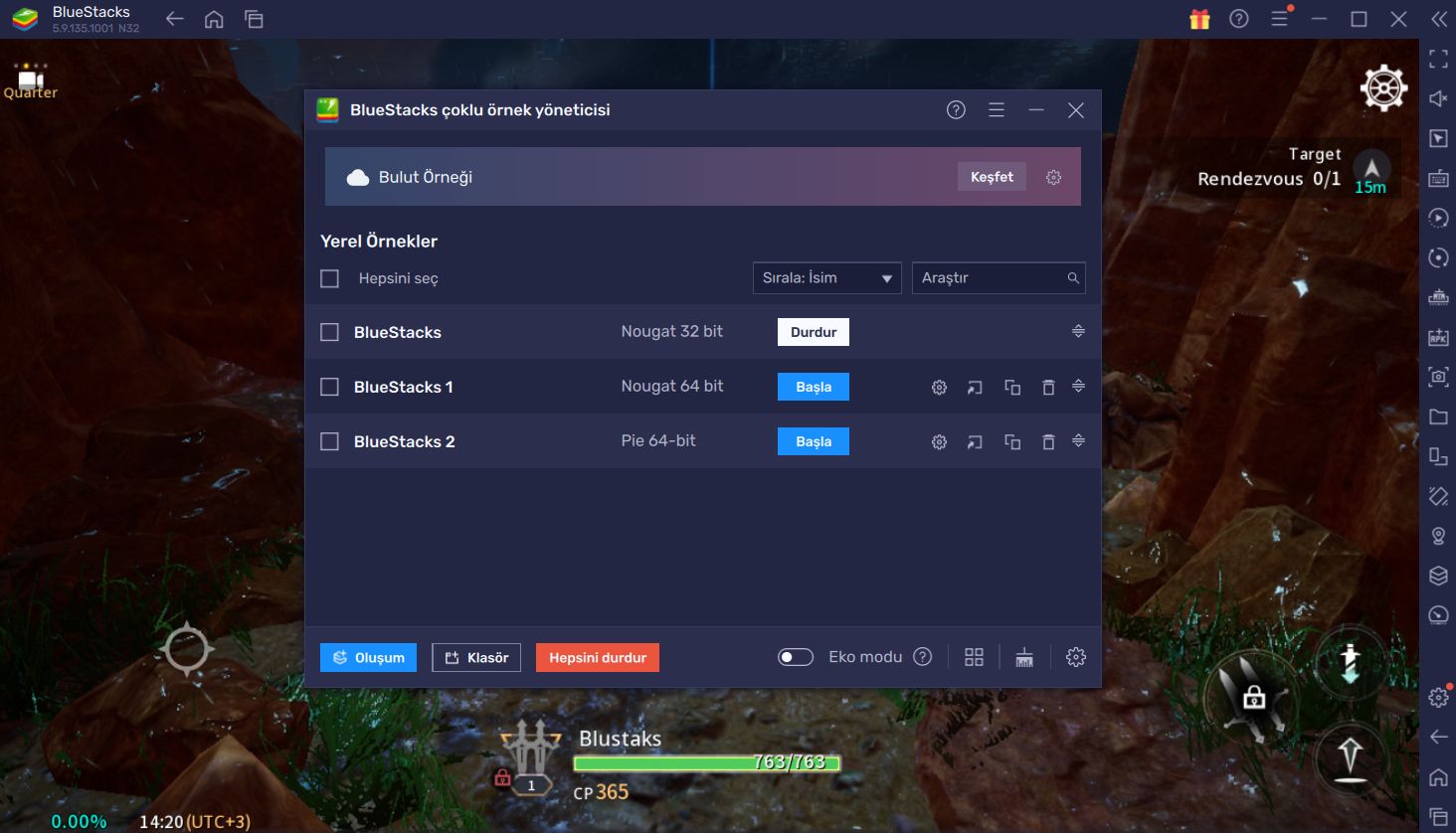
Task: Tap the in-game upward jump arrow button
Action: (1350, 757)
